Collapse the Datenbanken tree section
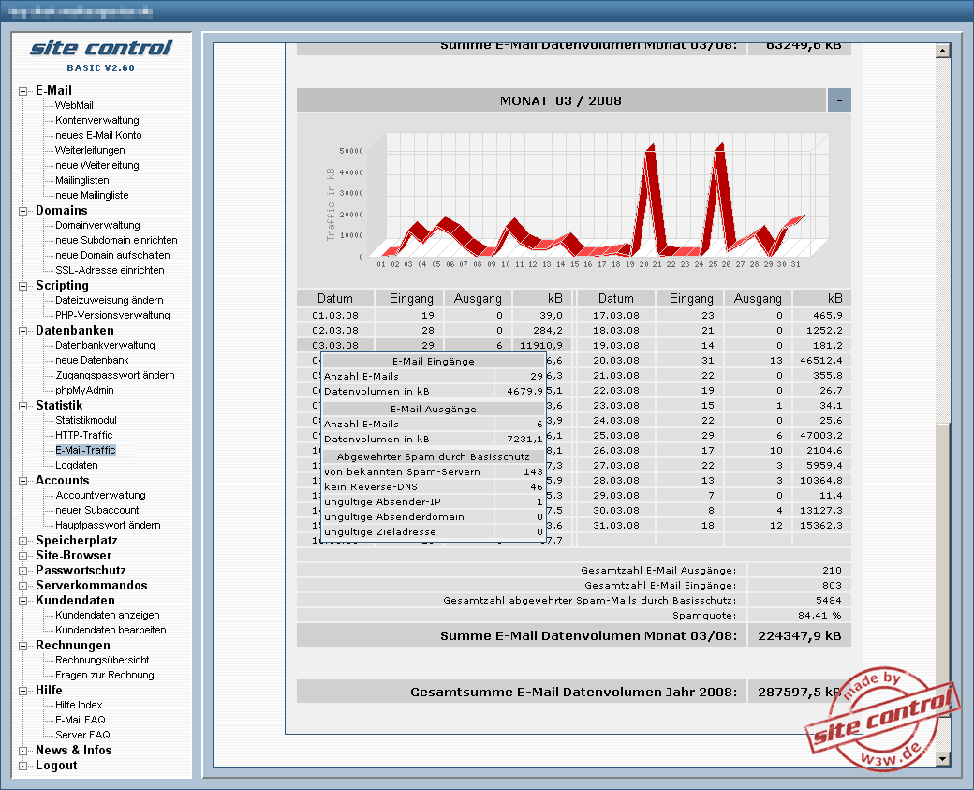The height and width of the screenshot is (790, 974). click(23, 331)
